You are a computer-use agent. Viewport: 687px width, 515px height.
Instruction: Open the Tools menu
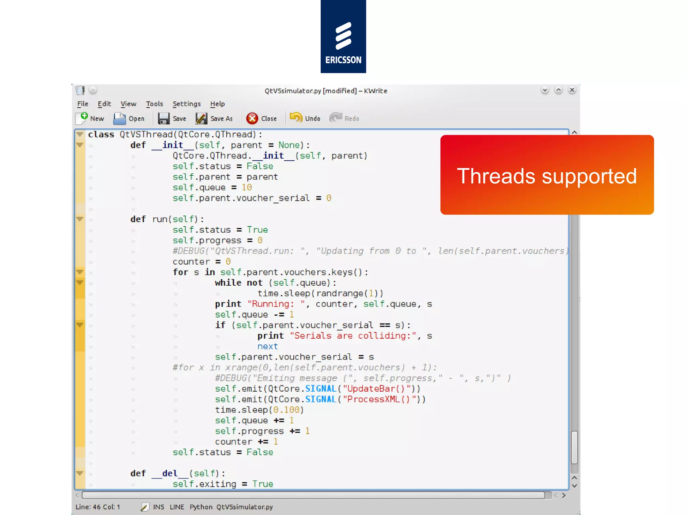click(x=154, y=104)
